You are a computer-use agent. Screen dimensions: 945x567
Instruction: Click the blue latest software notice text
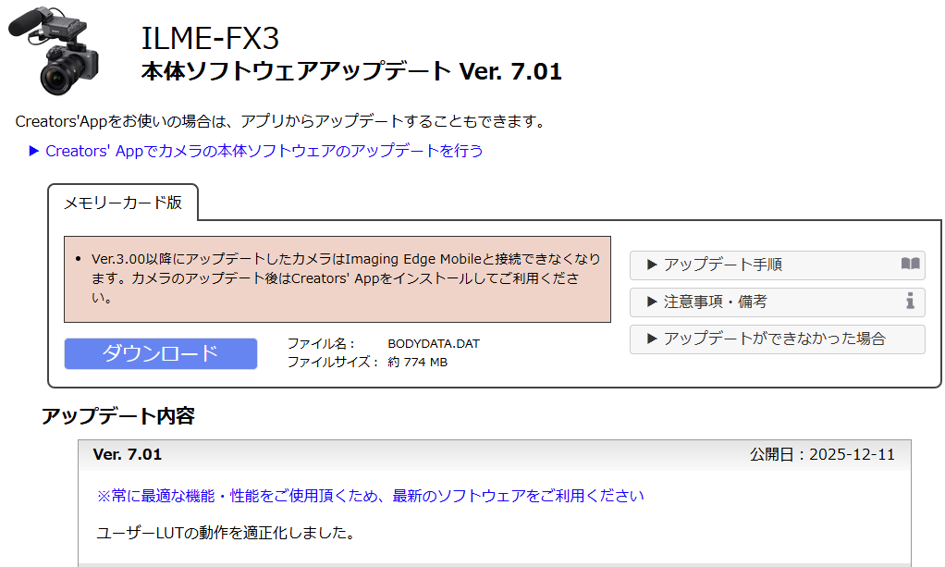click(370, 496)
